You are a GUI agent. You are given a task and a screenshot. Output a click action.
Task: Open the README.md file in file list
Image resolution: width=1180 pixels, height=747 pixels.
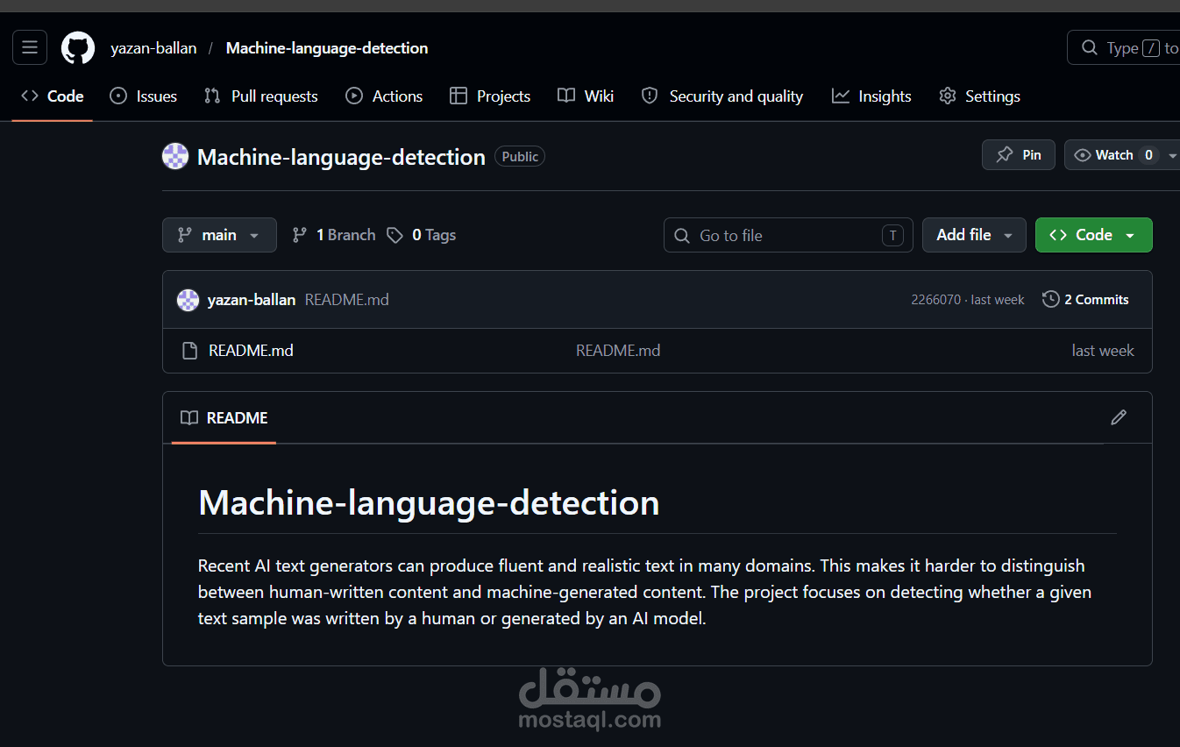[251, 351]
